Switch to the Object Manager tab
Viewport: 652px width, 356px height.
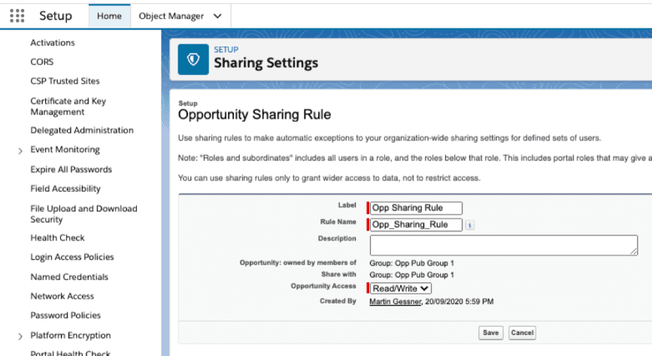tap(172, 16)
